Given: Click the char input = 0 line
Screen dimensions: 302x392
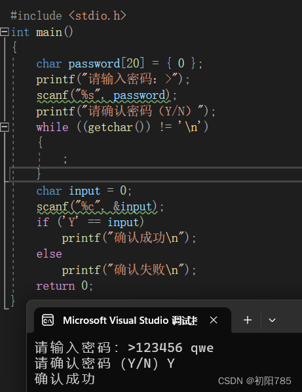Looking at the screenshot, I should [x=84, y=191].
